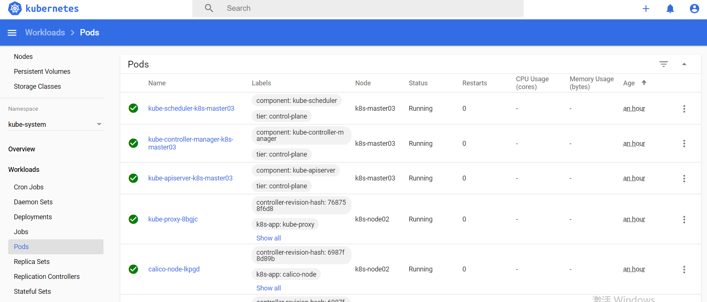Sort by Age column arrow
The height and width of the screenshot is (302, 707).
pos(644,83)
